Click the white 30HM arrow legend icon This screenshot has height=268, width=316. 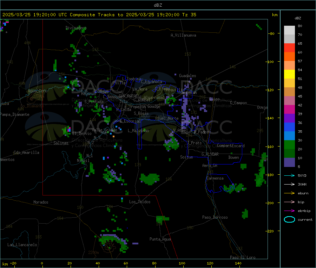(x=289, y=184)
